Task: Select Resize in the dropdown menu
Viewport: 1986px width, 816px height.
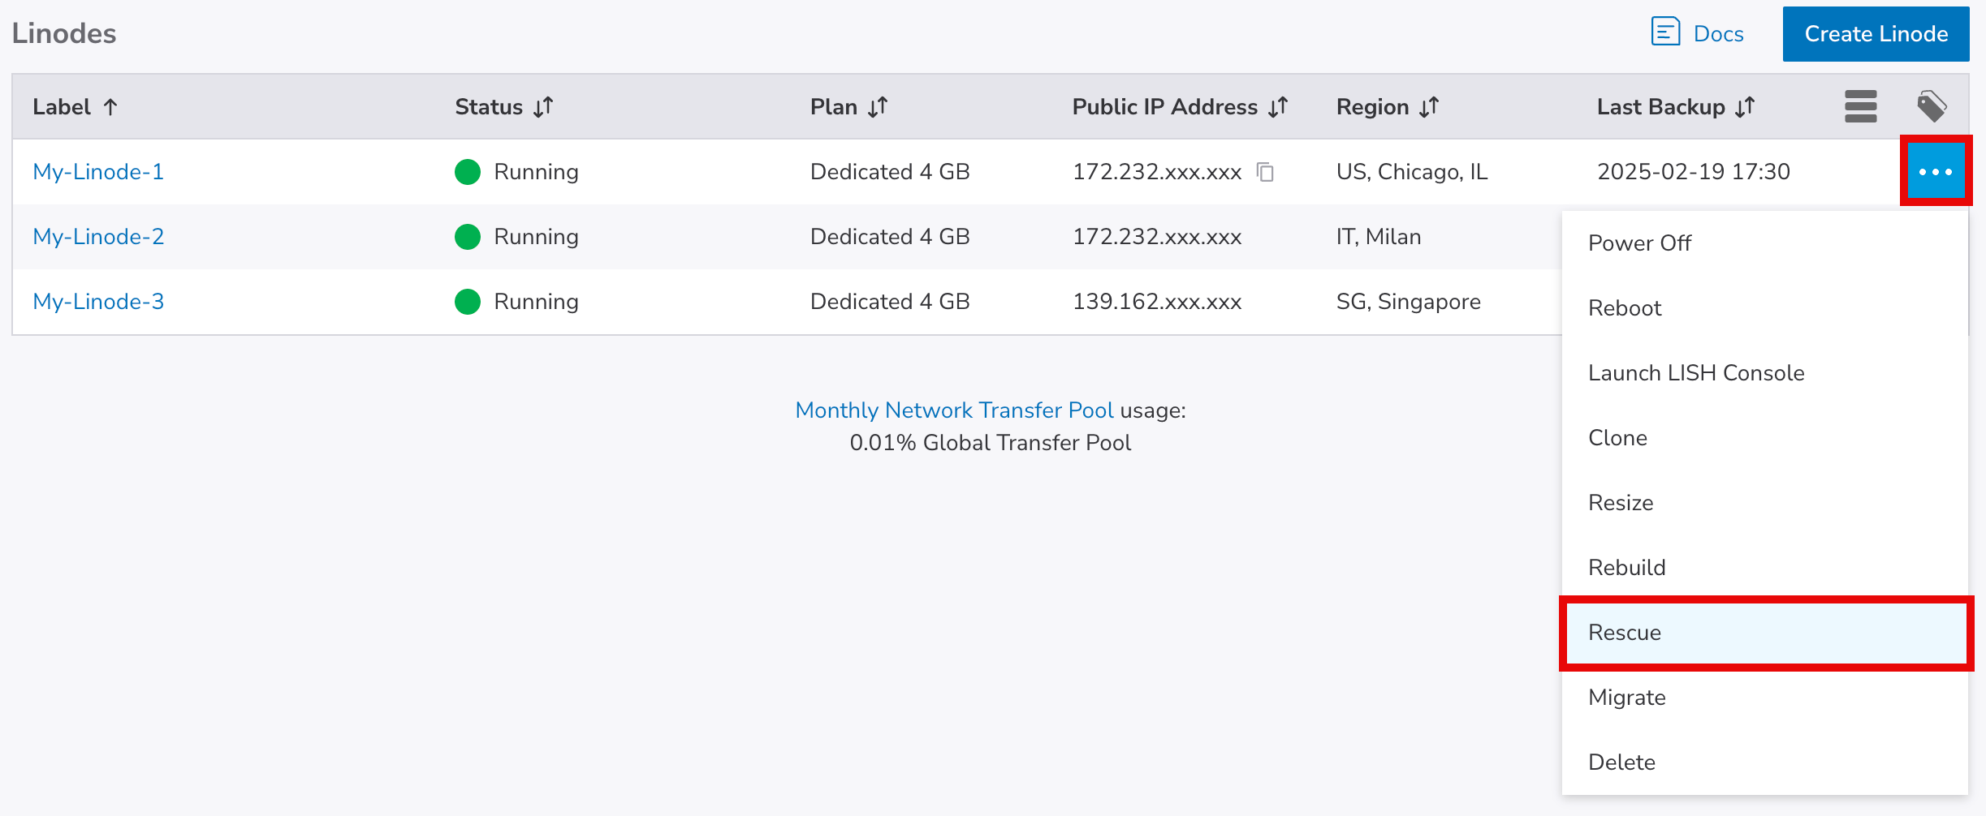Action: [x=1621, y=503]
